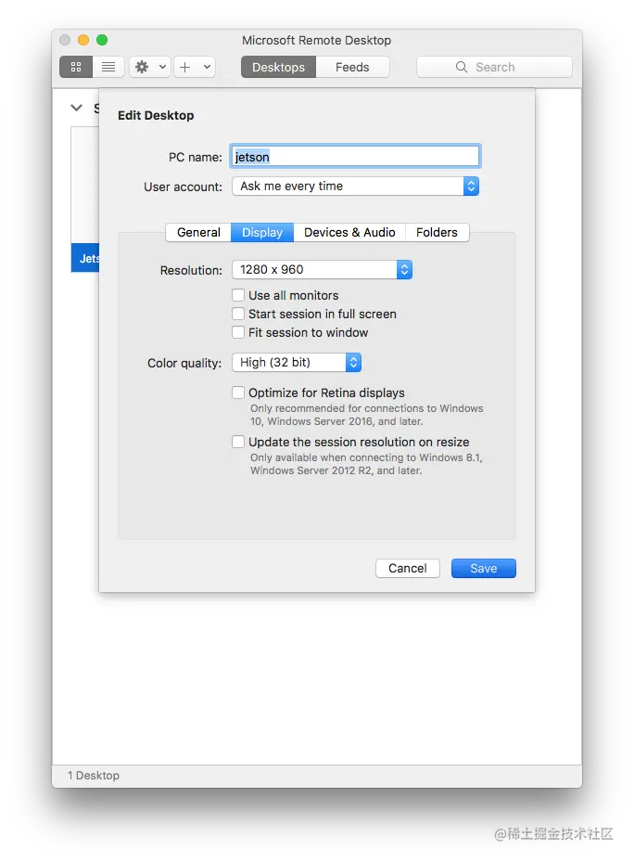Image resolution: width=634 pixels, height=862 pixels.
Task: Click the '1 Desktop' status text
Action: tap(94, 775)
